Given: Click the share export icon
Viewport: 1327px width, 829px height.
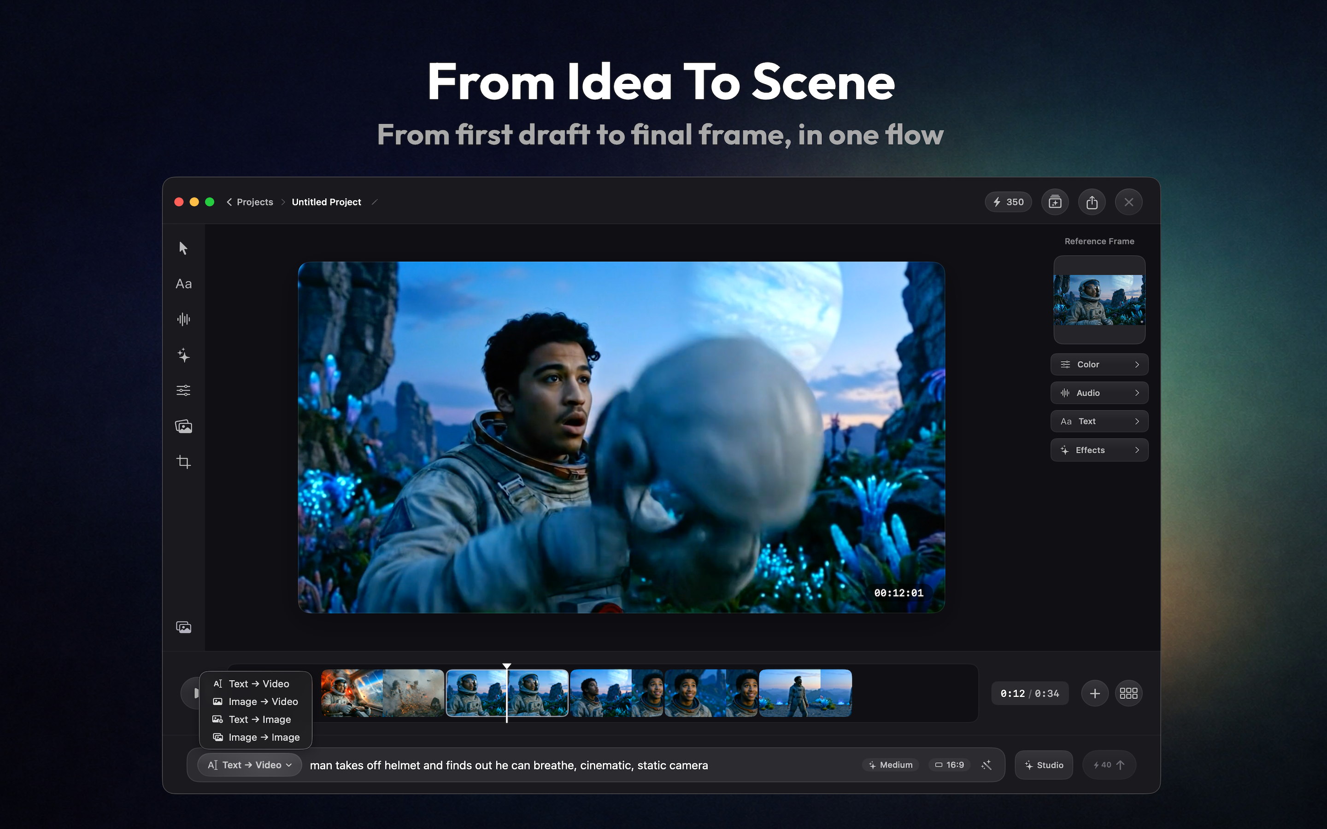Looking at the screenshot, I should pos(1091,202).
